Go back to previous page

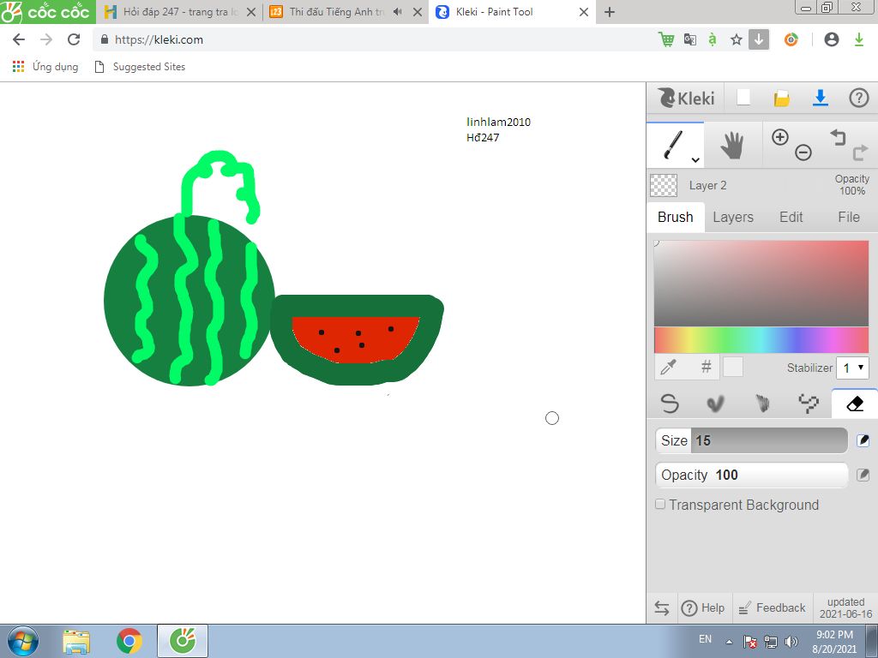point(19,39)
